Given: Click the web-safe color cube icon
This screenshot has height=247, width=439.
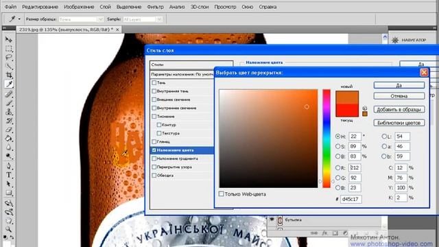Looking at the screenshot, I should [364, 108].
